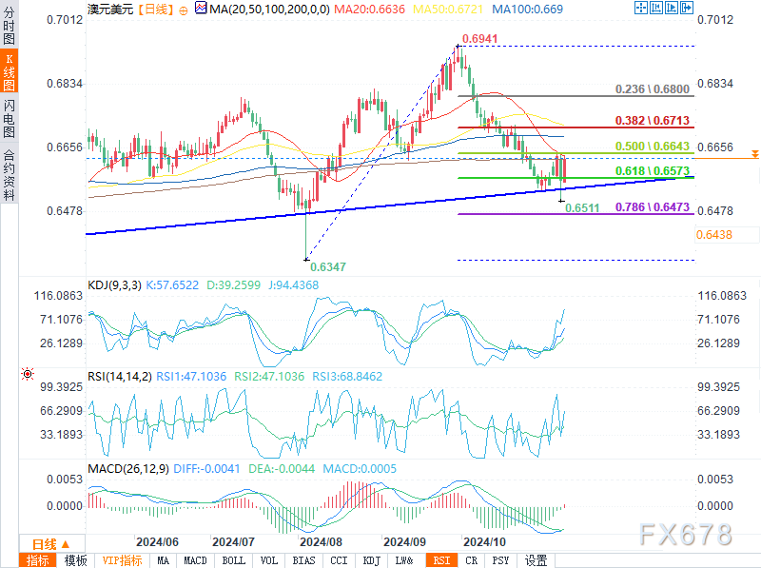Viewport: 761px width, 568px height.
Task: Select the K线图 sidebar tab
Action: [10, 73]
